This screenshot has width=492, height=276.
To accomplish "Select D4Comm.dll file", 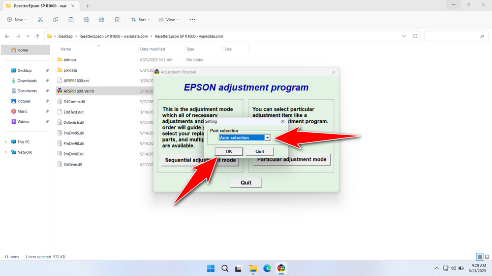I will point(74,102).
